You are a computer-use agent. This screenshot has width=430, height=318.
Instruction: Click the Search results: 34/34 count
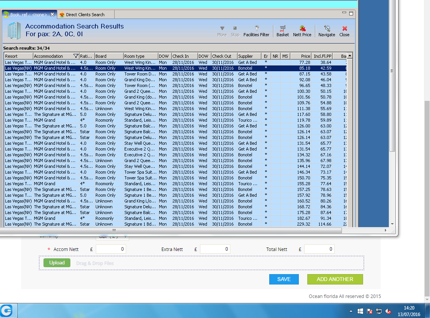26,48
